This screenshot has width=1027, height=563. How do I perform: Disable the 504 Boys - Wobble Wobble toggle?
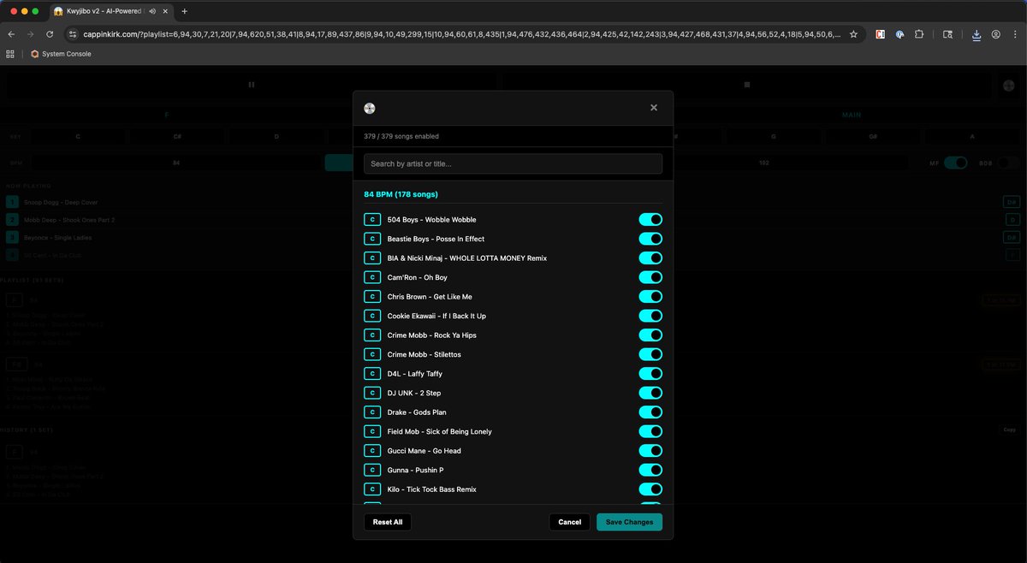(650, 220)
